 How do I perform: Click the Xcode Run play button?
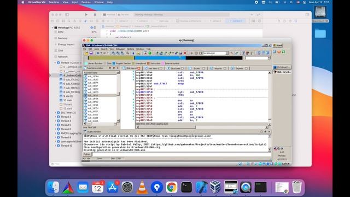(86, 15)
